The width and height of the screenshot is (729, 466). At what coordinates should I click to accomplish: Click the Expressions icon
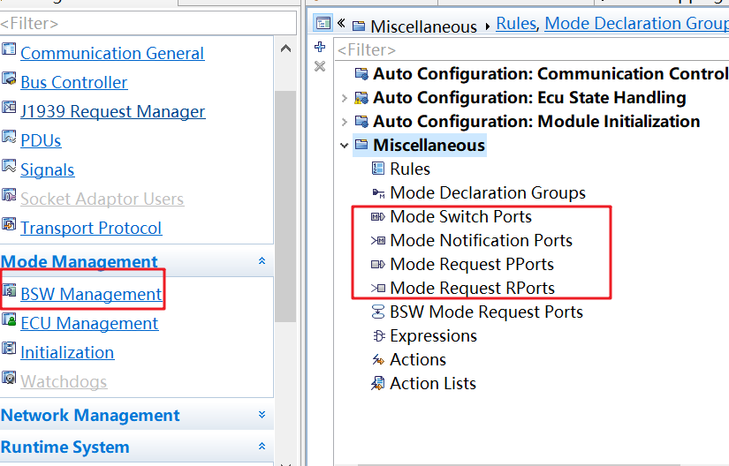click(378, 336)
